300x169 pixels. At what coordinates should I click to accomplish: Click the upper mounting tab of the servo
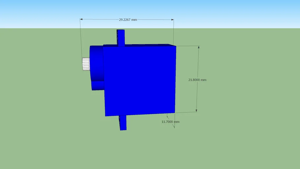121,38
